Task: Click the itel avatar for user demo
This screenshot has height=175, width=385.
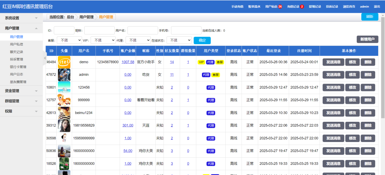Action: coord(64,62)
